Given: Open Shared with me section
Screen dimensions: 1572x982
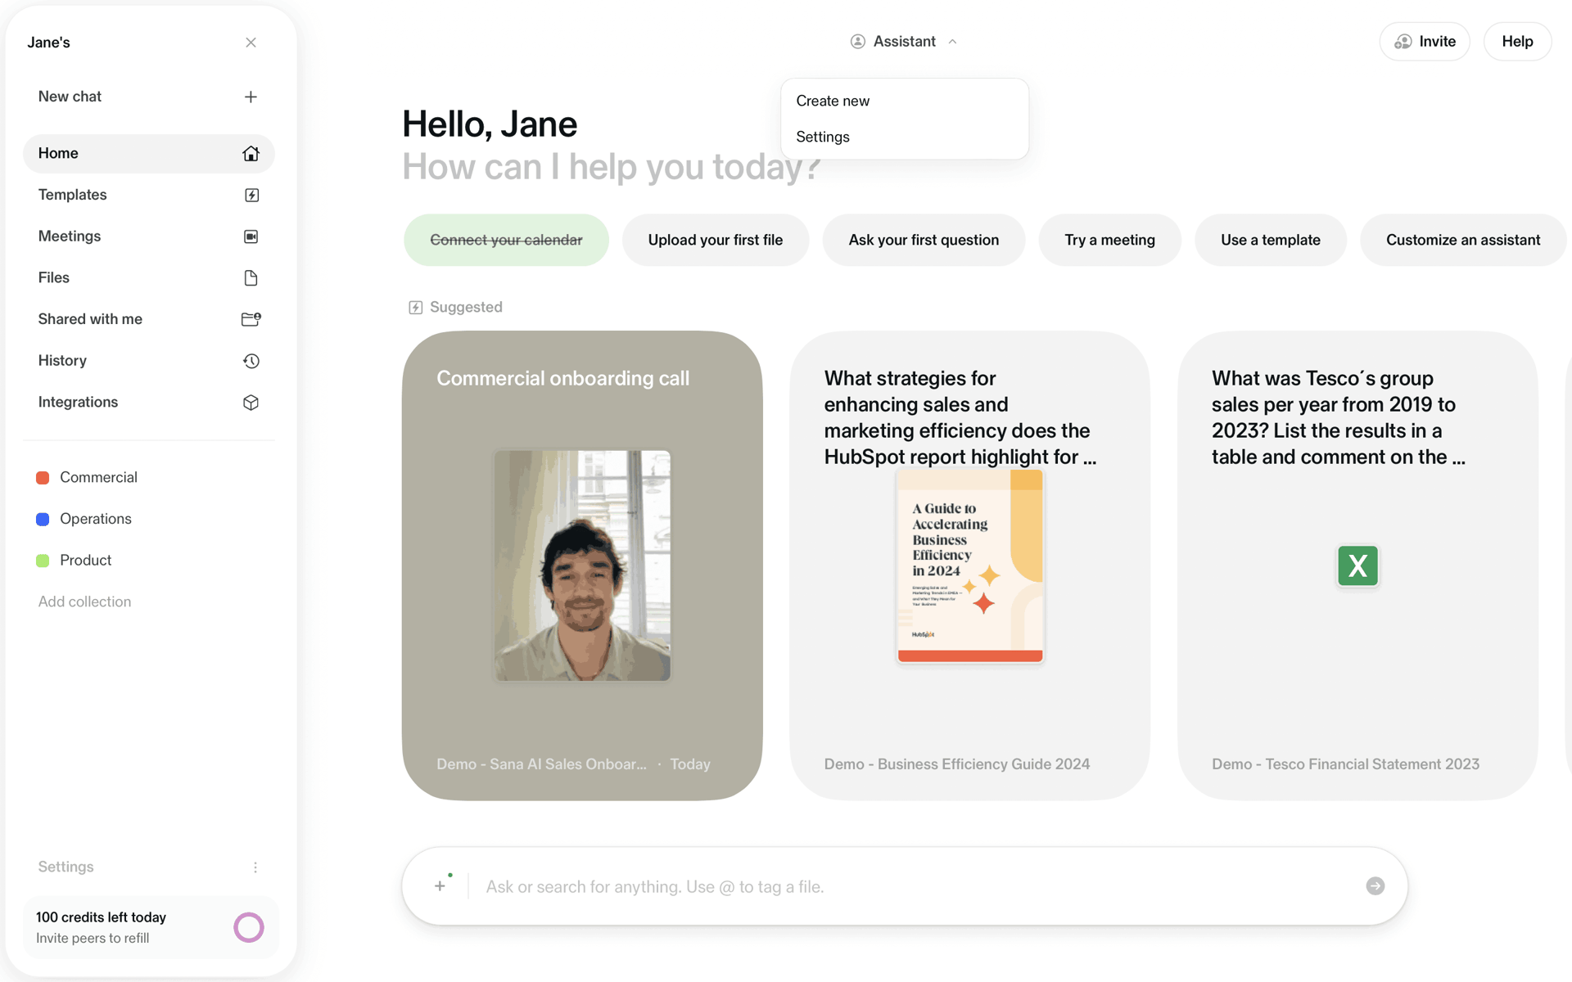Looking at the screenshot, I should pos(149,319).
